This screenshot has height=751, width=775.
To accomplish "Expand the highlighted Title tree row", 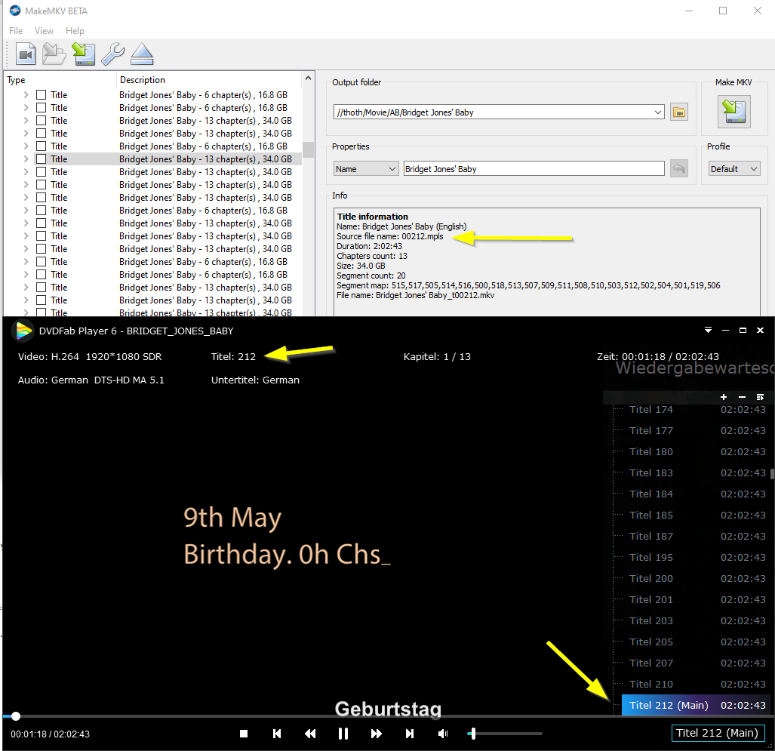I will [x=26, y=159].
